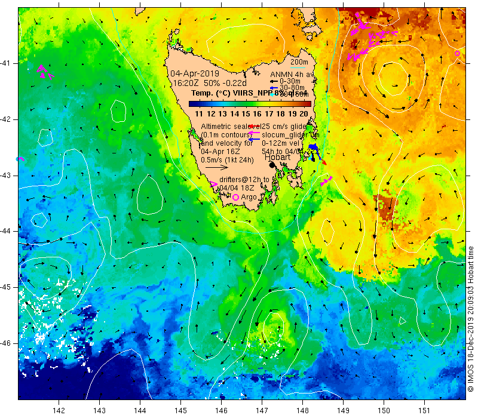The height and width of the screenshot is (418, 478).
Task: Click the magenta Argo float circle near 152°E
Action: point(457,53)
